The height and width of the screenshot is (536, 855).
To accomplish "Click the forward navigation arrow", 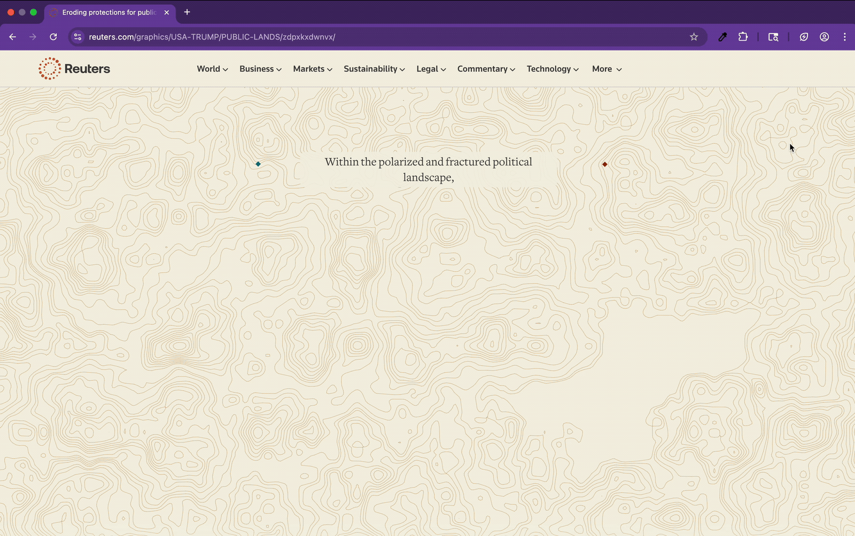I will tap(33, 37).
